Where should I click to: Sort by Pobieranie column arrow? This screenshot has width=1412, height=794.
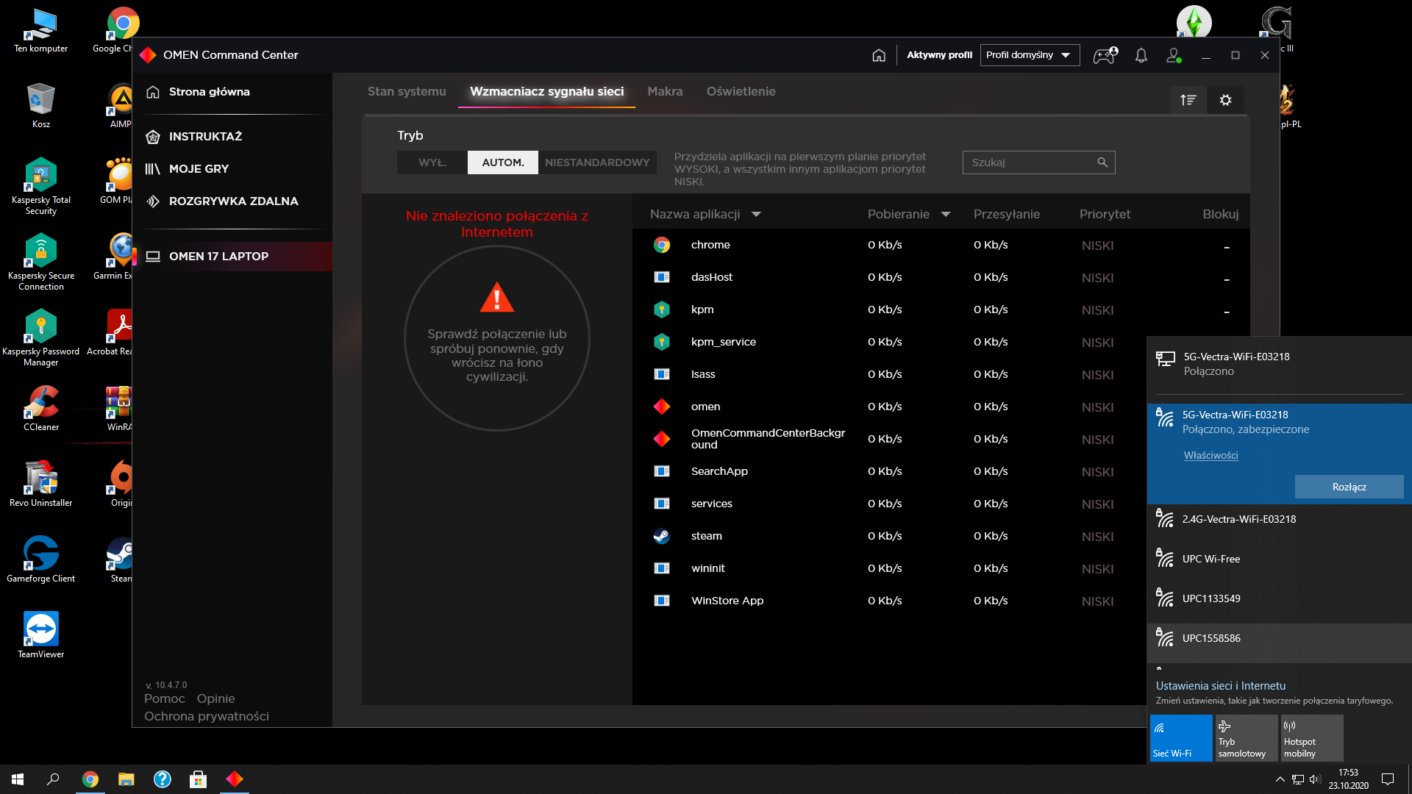click(946, 215)
